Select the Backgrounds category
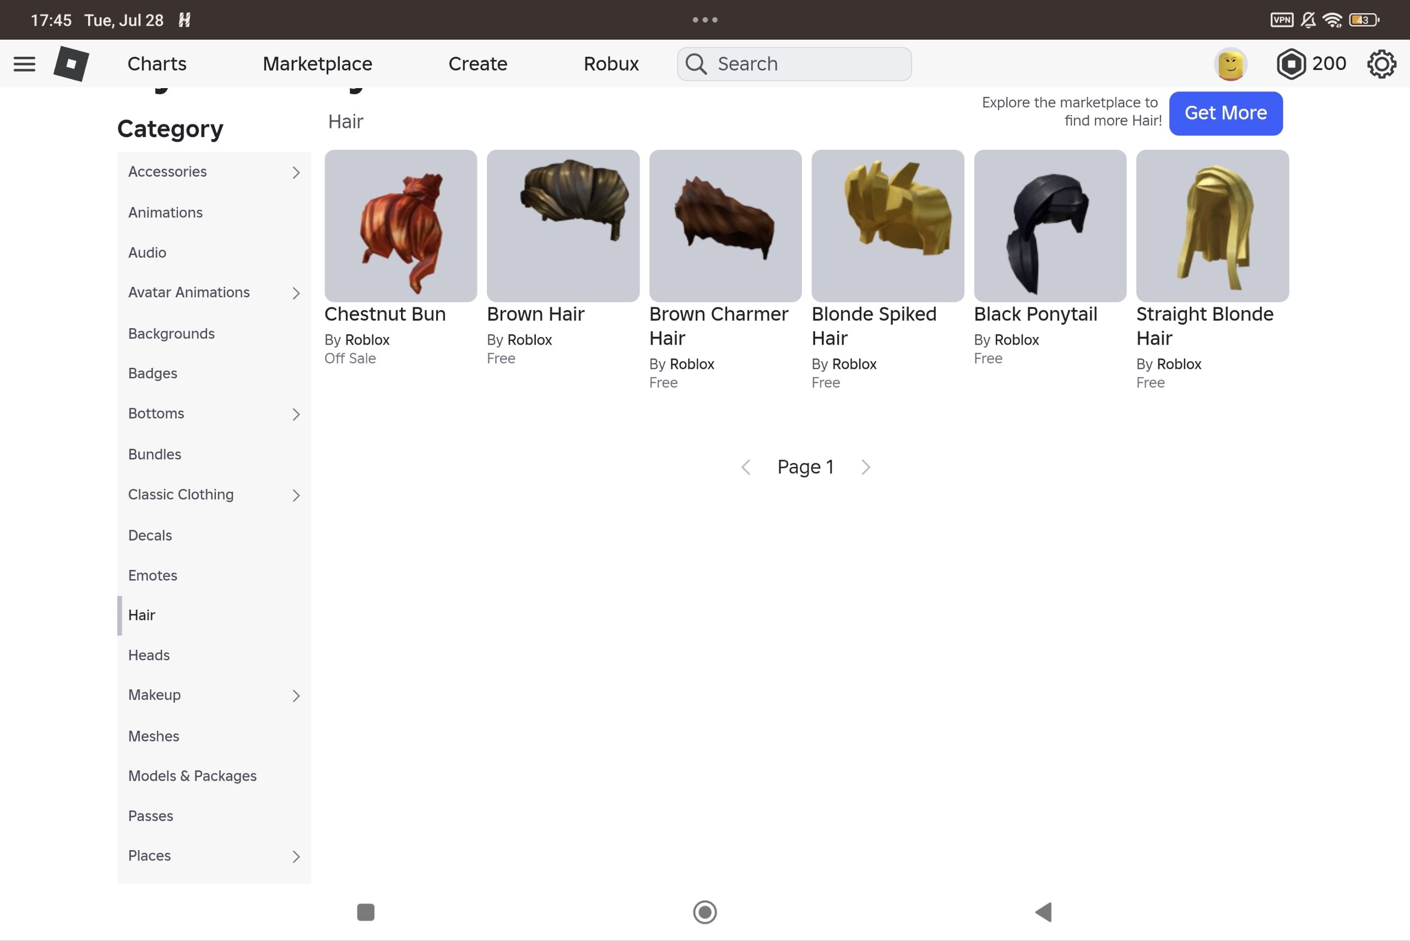Image resolution: width=1410 pixels, height=941 pixels. click(x=214, y=334)
